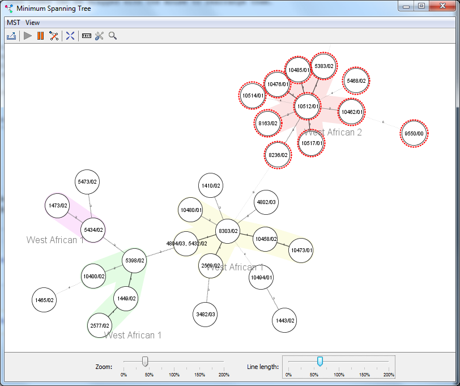Click the Line length slider handle
The width and height of the screenshot is (460, 386).
tap(320, 361)
